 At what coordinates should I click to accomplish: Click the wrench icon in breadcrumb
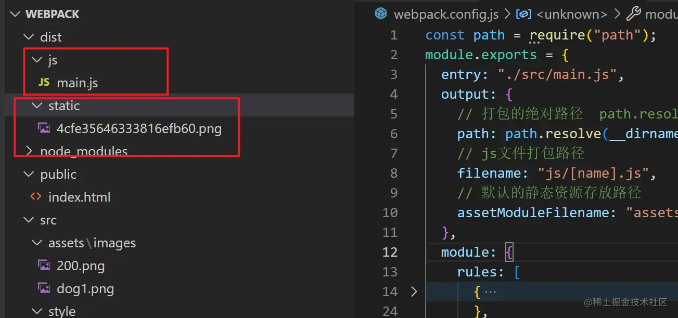tap(633, 14)
